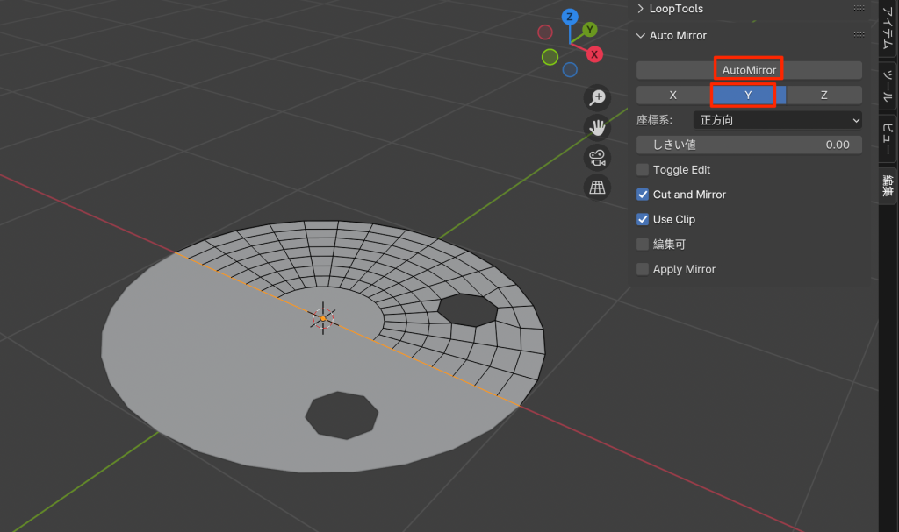Image resolution: width=899 pixels, height=532 pixels.
Task: Click the red X axis gizmo handle
Action: [594, 54]
